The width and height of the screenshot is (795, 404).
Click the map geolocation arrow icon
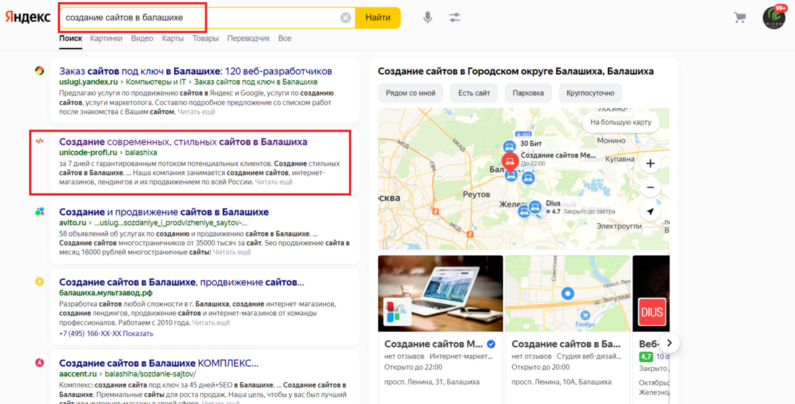pos(650,211)
